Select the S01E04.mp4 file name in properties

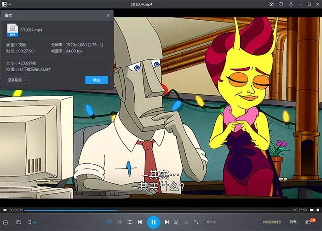click(31, 30)
